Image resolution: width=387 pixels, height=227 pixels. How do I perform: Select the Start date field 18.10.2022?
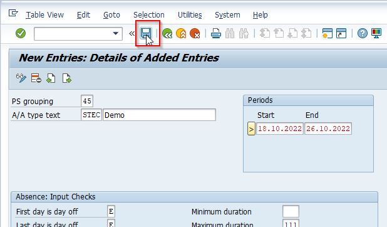(280, 129)
